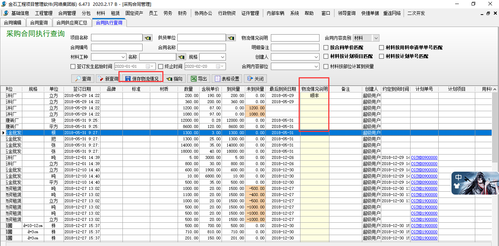Click the 查询 search button
This screenshot has height=246, width=499.
pos(83,79)
